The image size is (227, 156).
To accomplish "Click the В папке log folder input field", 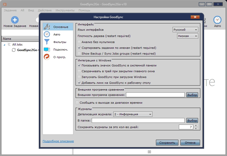I will click(138, 121).
